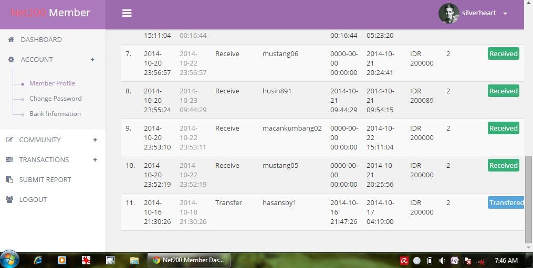Screen dimensions: 533x268
Task: Go to DASHBOARD menu item
Action: (x=41, y=40)
